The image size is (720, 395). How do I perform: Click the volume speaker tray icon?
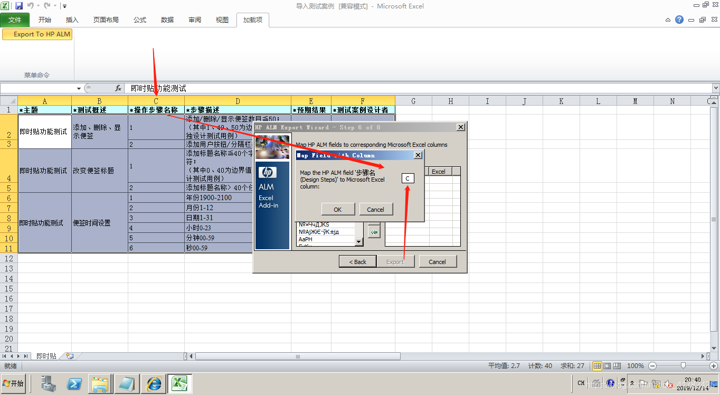click(x=668, y=383)
